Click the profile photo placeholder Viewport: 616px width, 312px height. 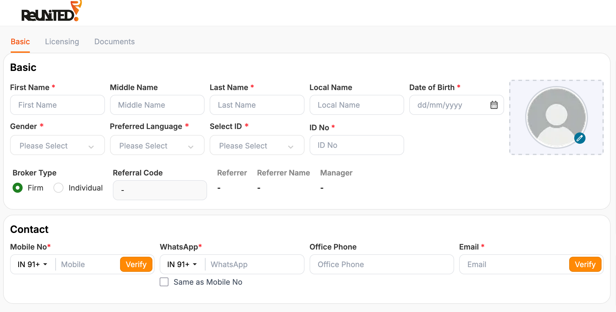pos(556,117)
